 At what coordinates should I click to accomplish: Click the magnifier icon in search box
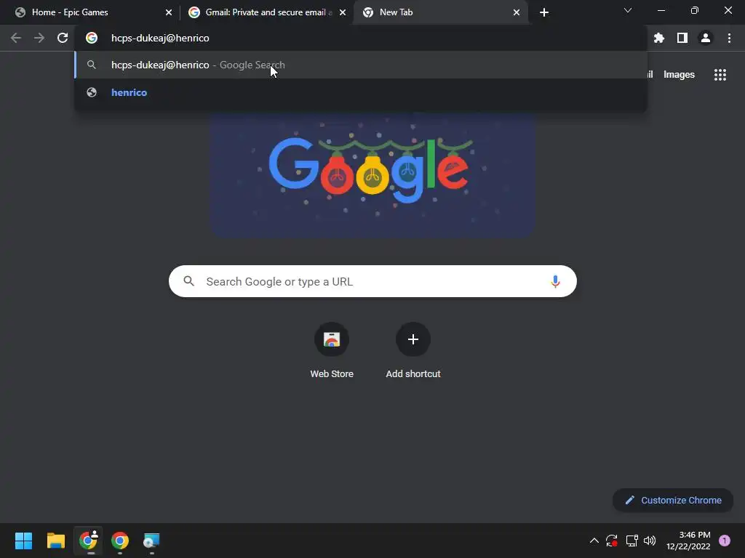pyautogui.click(x=188, y=281)
